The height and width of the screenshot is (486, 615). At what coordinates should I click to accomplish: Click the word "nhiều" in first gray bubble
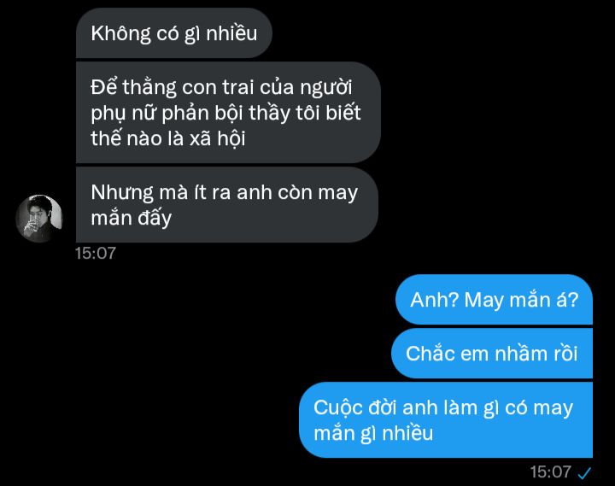231,33
